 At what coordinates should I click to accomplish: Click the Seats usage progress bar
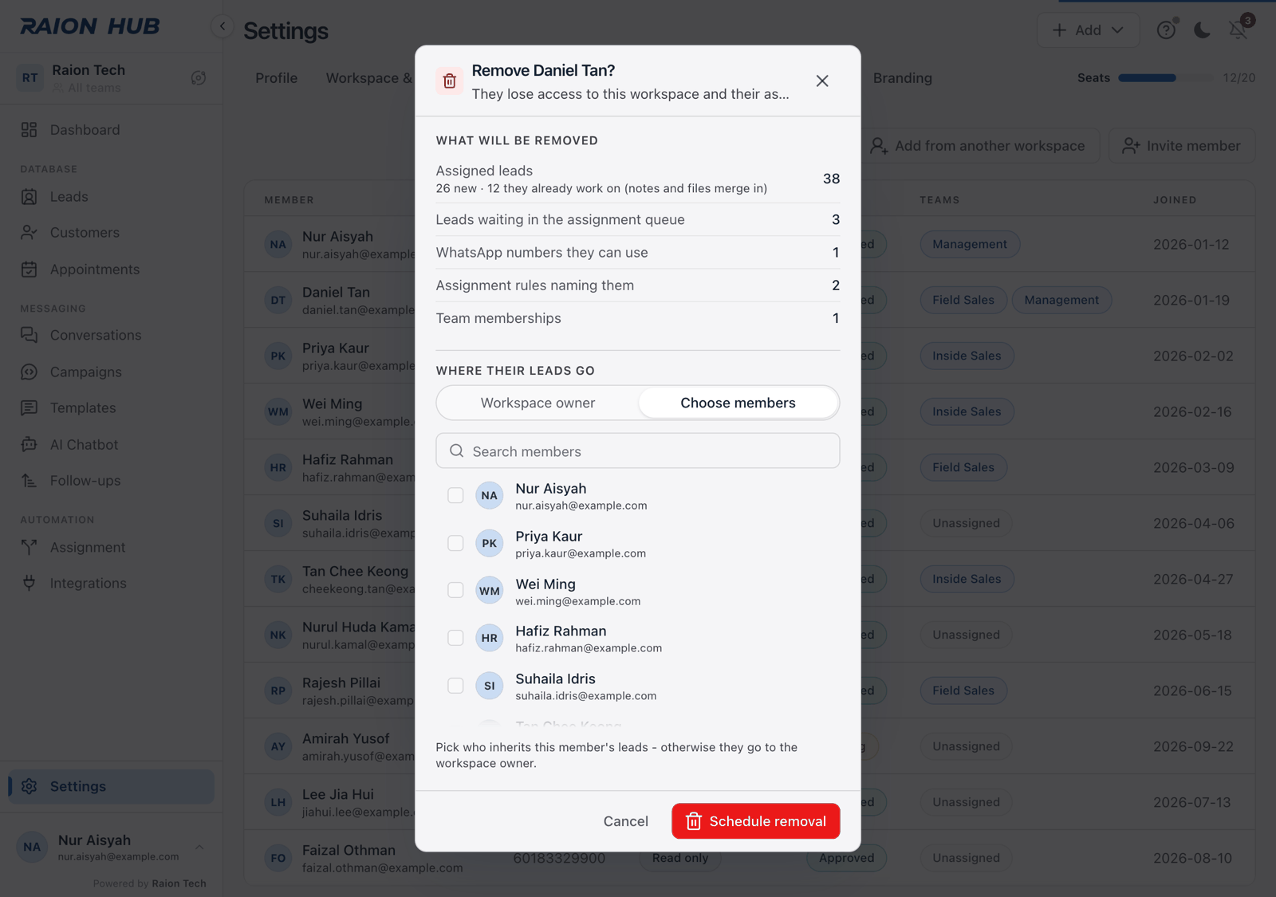pos(1165,78)
